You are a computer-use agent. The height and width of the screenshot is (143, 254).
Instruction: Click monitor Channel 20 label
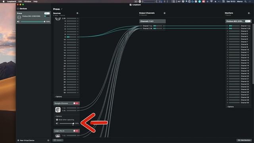[245, 76]
